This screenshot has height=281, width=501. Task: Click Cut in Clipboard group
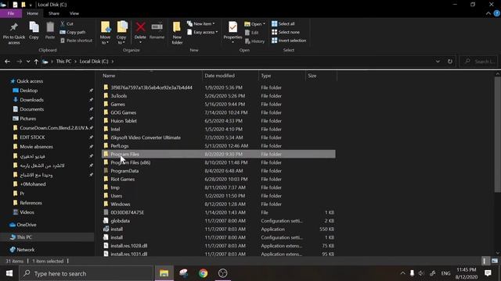pos(67,24)
